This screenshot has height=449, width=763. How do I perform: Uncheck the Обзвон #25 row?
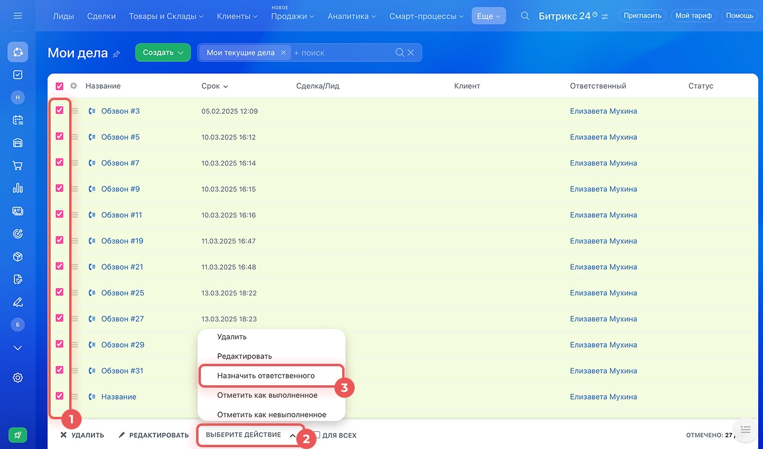point(60,292)
